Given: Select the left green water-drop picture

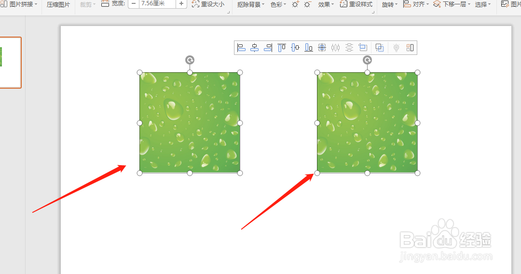Looking at the screenshot, I should point(190,123).
